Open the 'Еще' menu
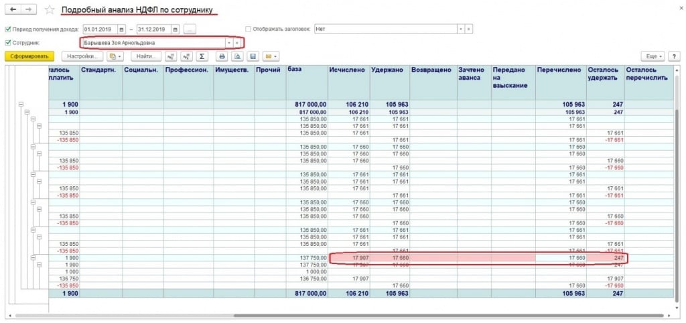This screenshot has width=686, height=323. [x=652, y=56]
